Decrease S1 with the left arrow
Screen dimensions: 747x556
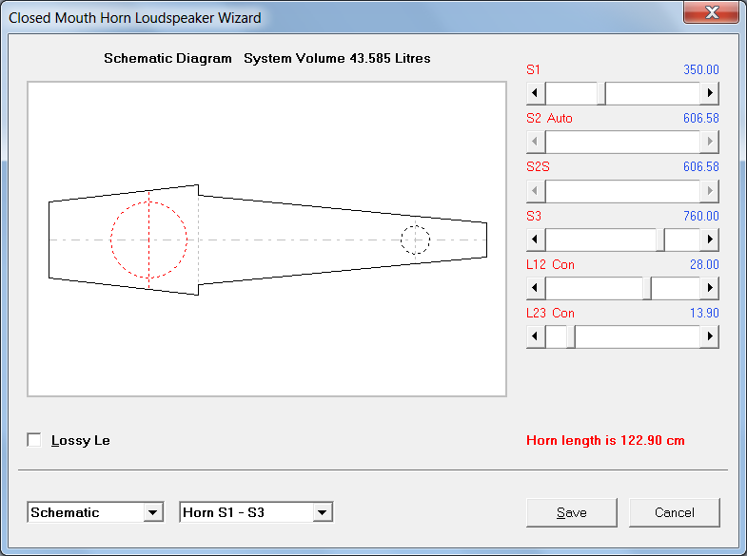pyautogui.click(x=536, y=93)
